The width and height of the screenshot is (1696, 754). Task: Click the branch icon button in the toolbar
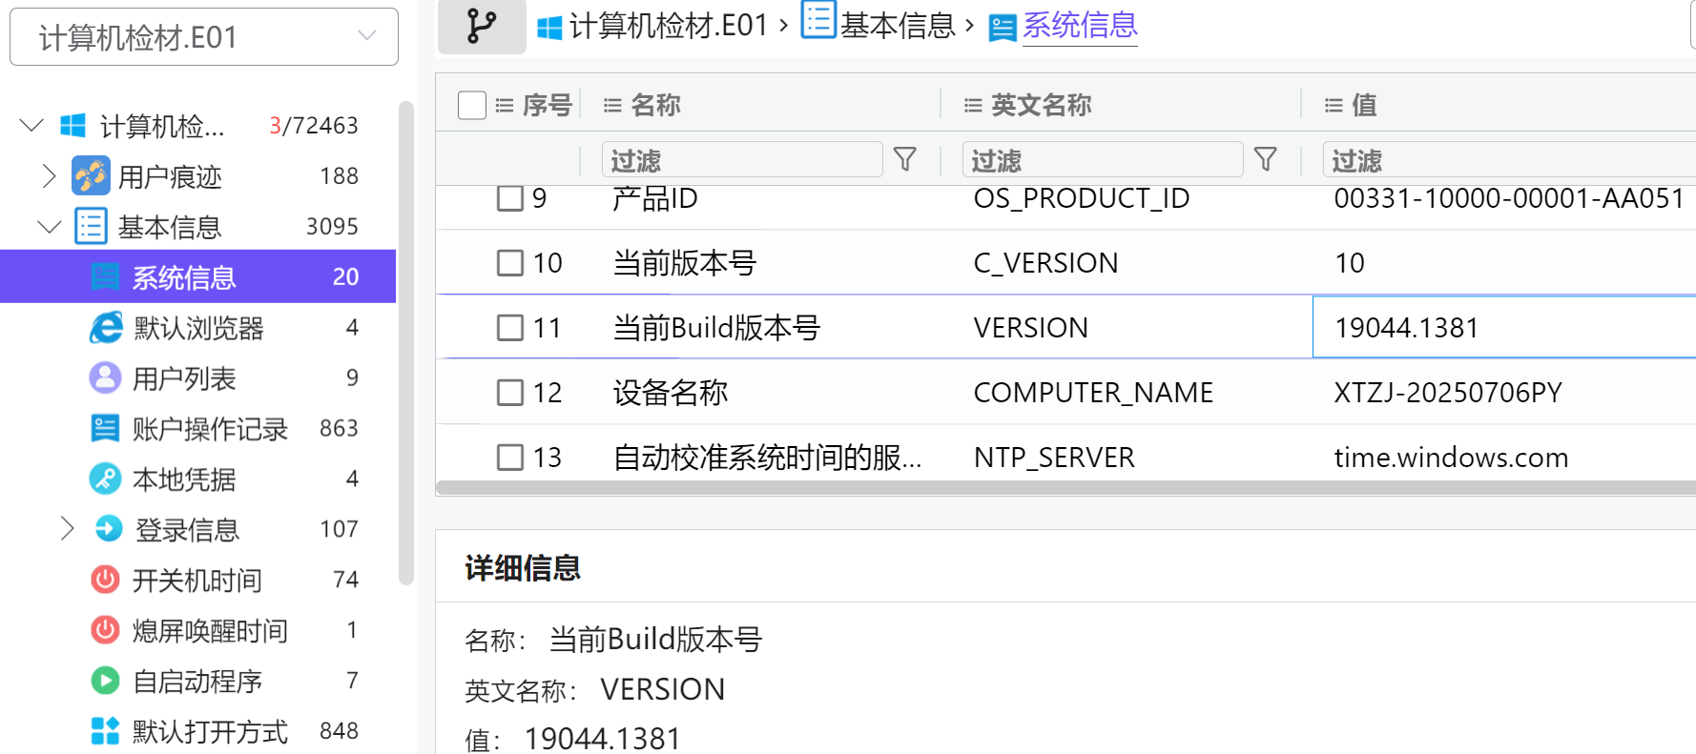pos(482,26)
